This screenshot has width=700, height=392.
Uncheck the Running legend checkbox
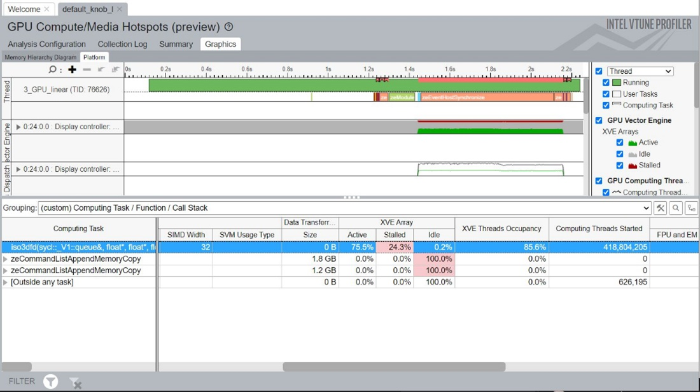(x=606, y=83)
